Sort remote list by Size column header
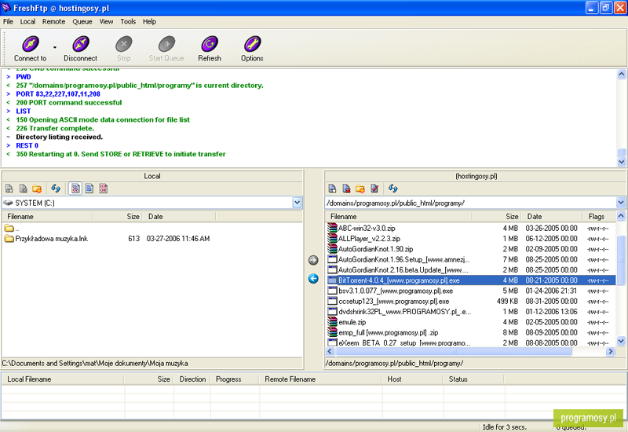 coord(497,217)
